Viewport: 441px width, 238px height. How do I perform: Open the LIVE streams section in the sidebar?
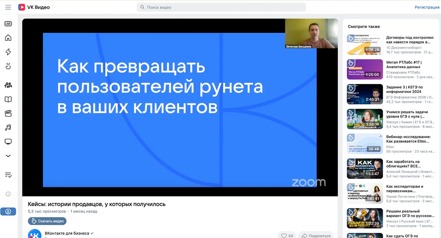click(8, 24)
